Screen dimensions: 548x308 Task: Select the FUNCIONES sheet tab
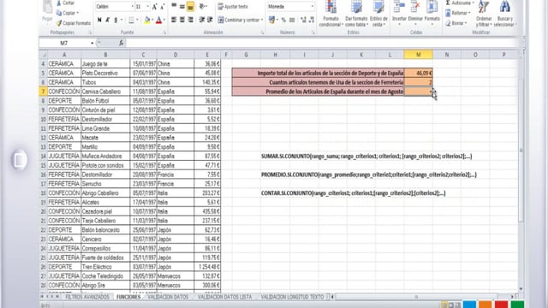click(128, 297)
